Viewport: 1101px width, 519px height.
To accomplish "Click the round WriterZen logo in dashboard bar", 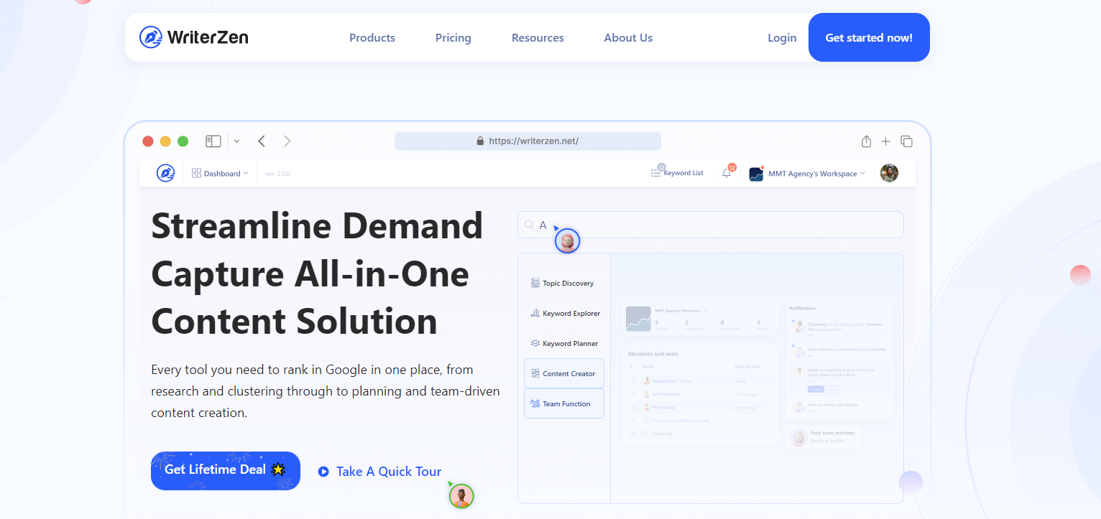I will [166, 173].
